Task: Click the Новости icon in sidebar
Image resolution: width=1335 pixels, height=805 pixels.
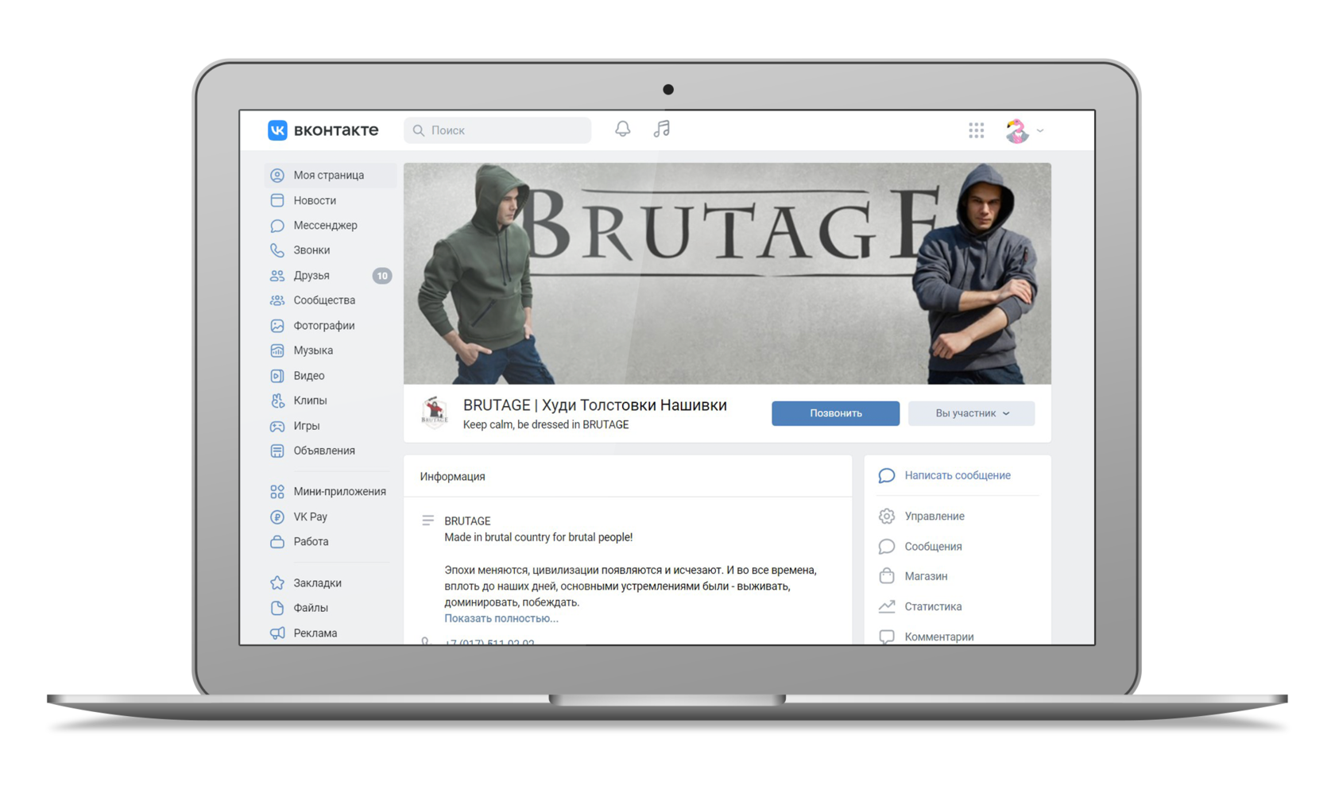Action: point(277,200)
